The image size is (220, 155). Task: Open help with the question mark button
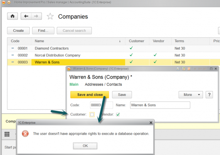(209, 95)
